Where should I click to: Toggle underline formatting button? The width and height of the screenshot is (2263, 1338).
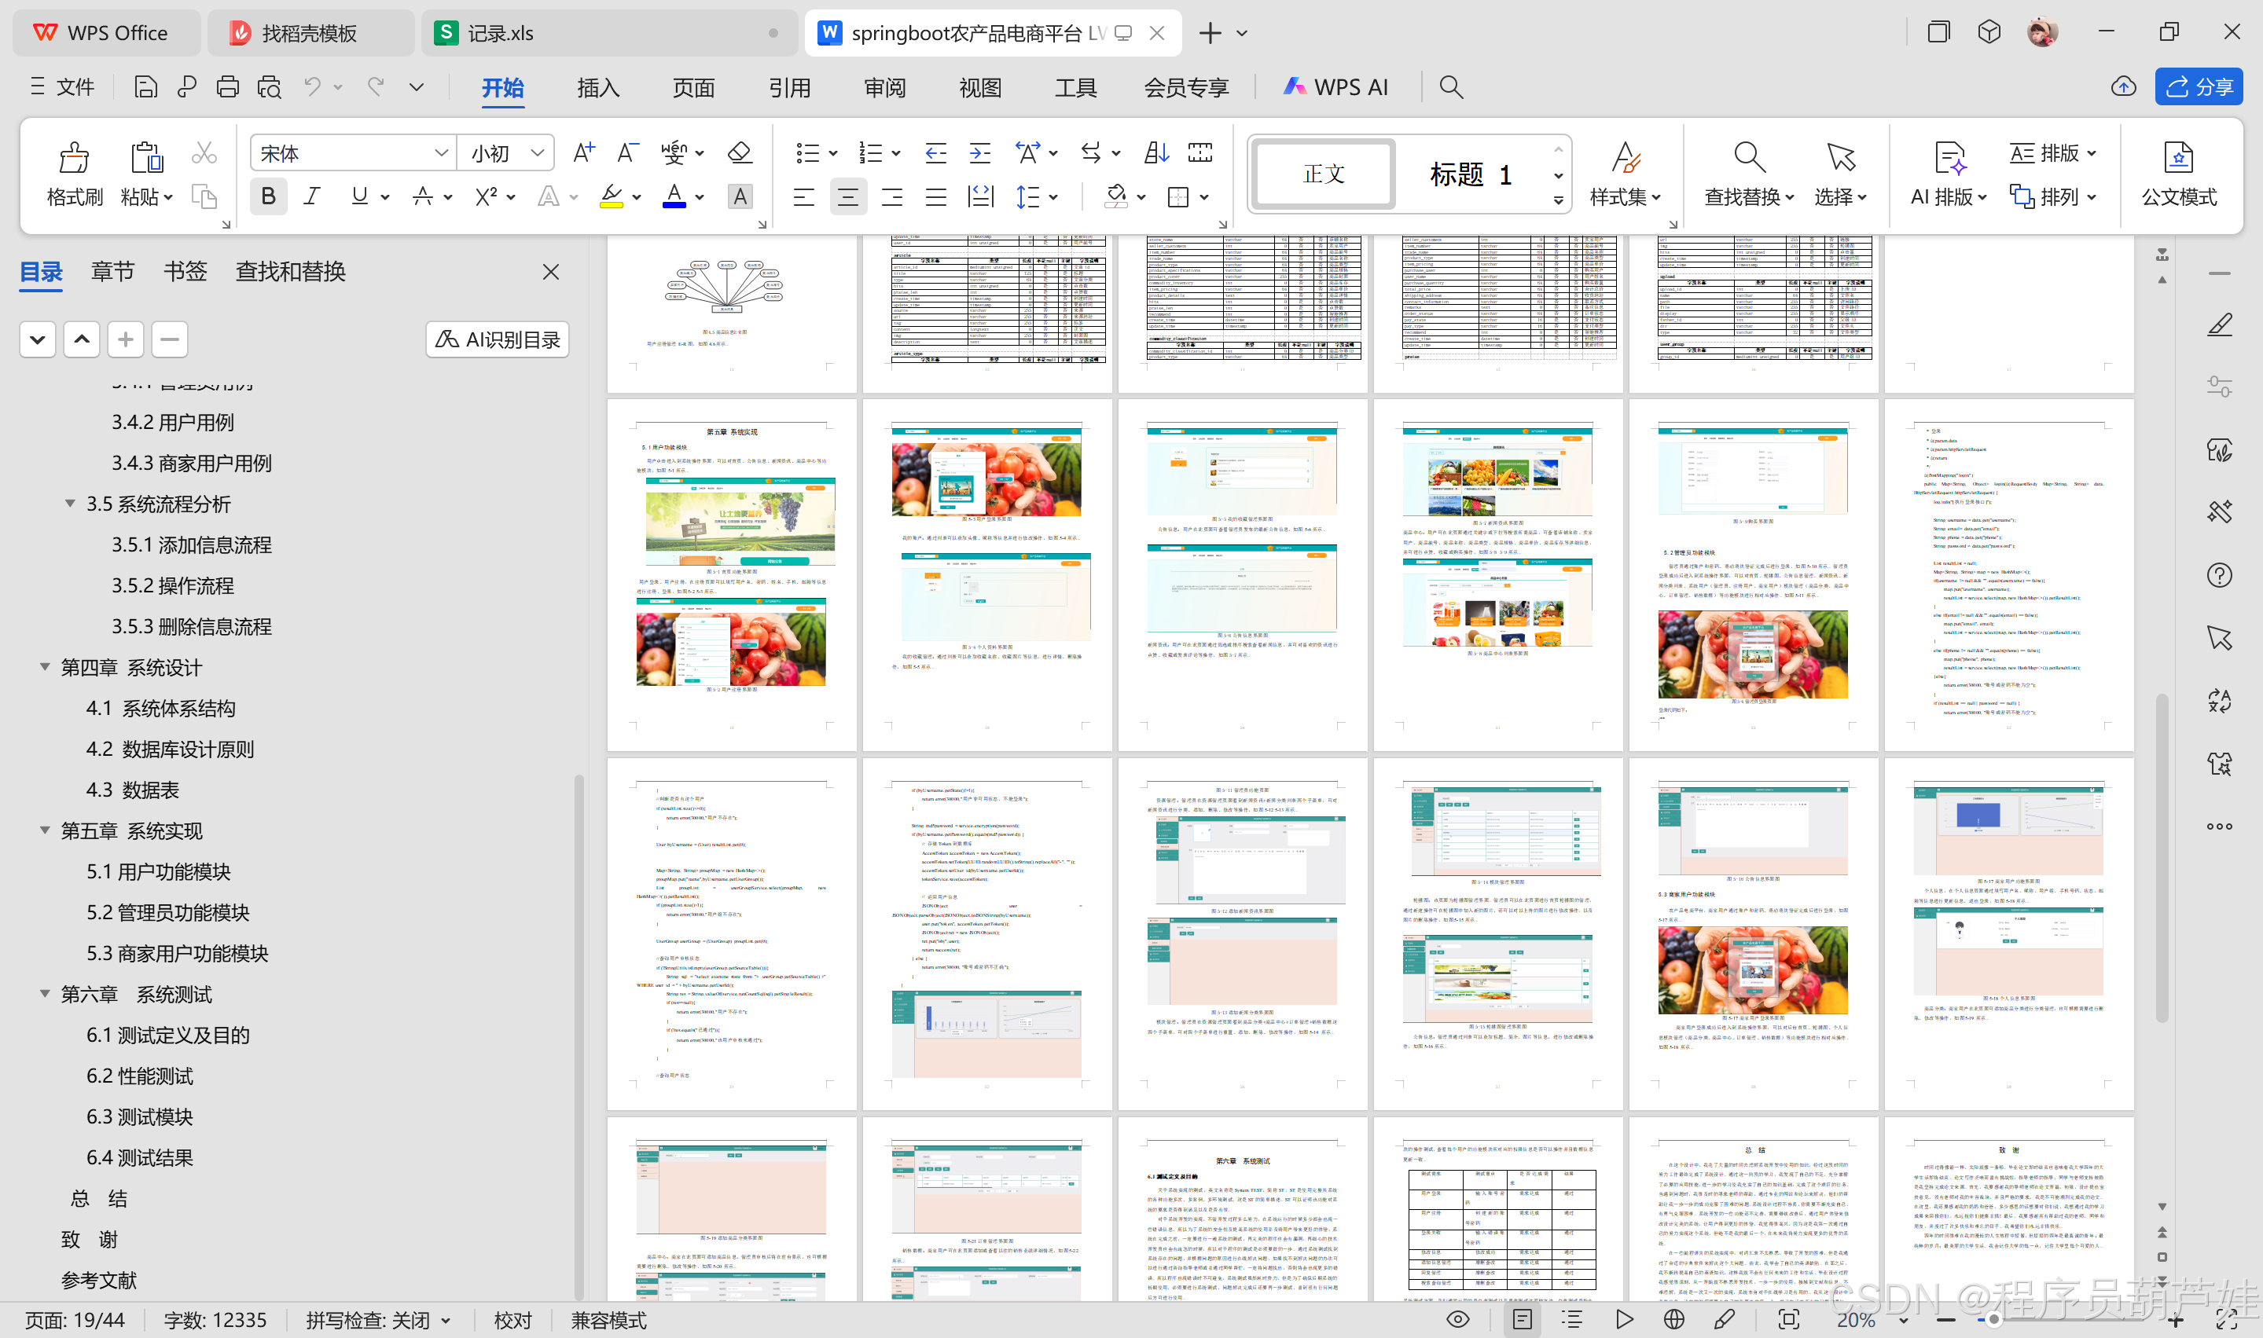coord(359,196)
